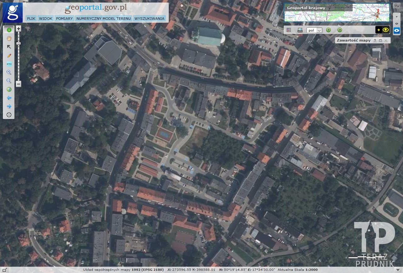Open the WIDOK menu

46,19
